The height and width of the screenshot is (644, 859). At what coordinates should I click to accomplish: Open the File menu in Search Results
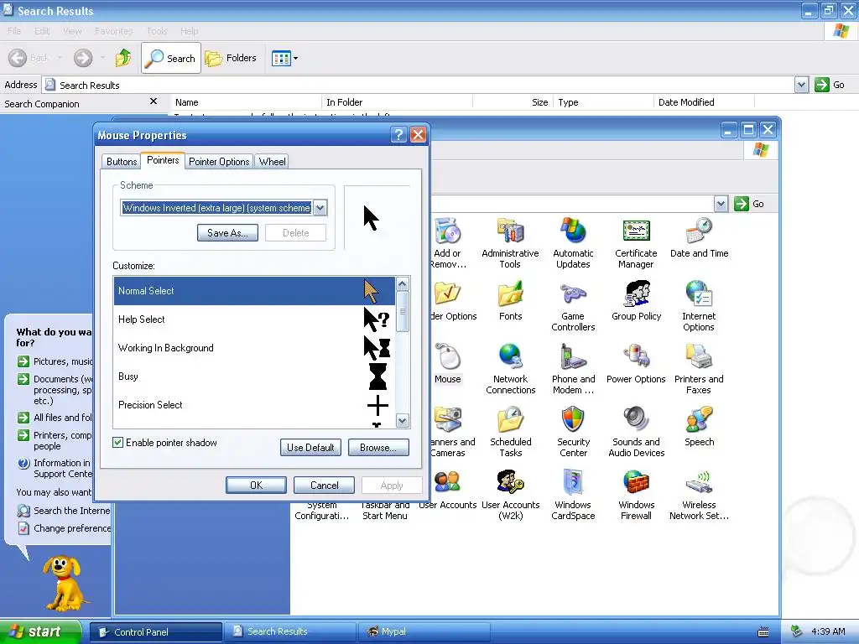coord(15,31)
